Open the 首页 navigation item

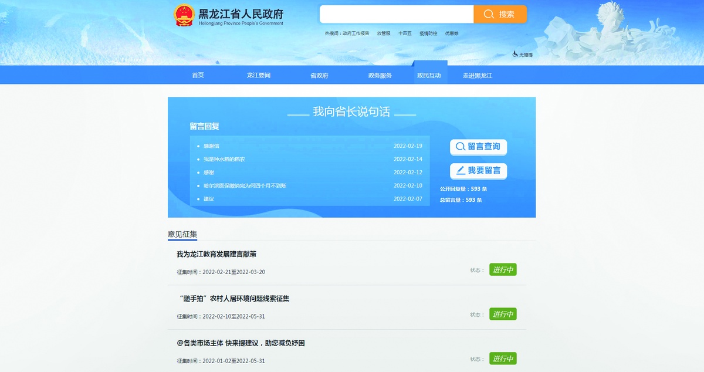(x=198, y=75)
